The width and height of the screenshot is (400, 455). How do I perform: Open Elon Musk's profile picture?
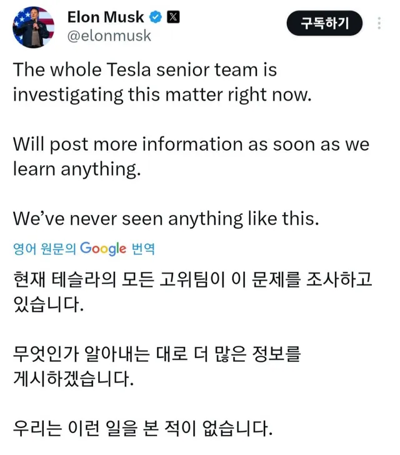tap(33, 27)
